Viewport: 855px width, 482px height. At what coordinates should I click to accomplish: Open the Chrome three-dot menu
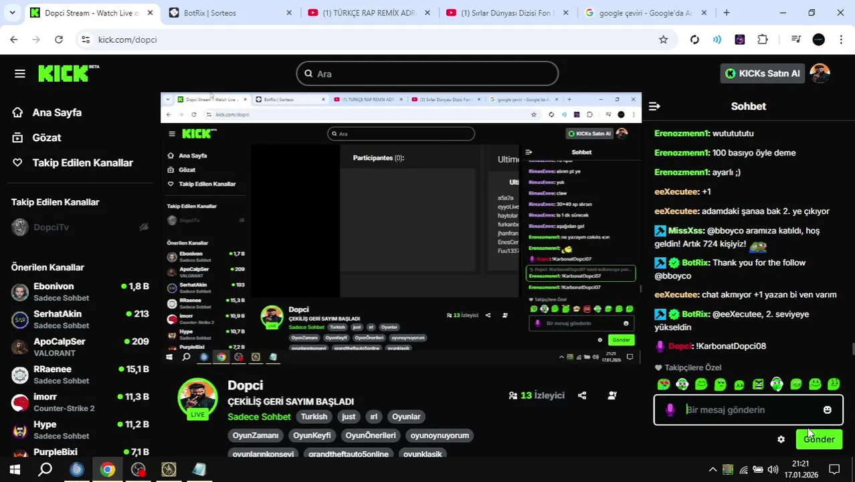840,39
